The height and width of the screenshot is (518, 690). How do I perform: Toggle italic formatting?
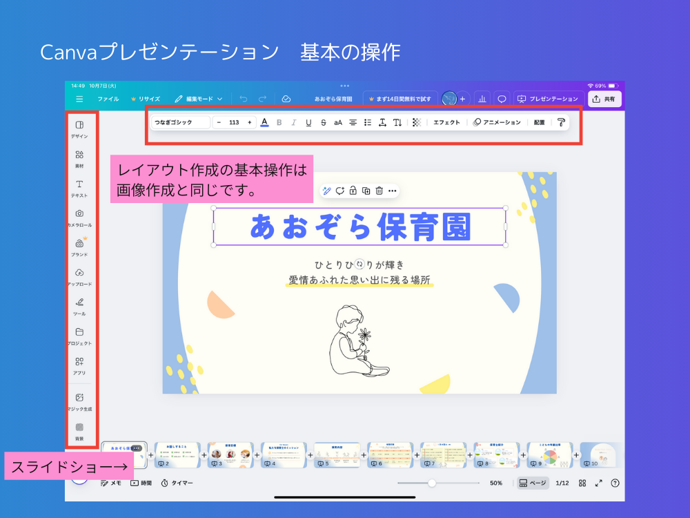tap(294, 122)
